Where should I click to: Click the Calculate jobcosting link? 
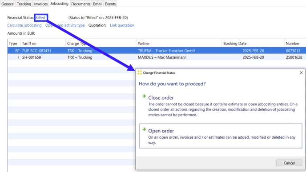coord(24,25)
